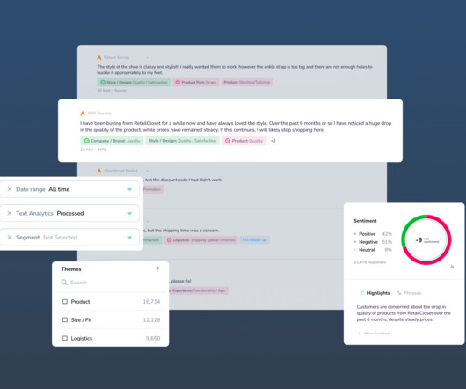Remove the Segment filter X icon
Viewport: 466px width, 389px height.
coord(10,238)
